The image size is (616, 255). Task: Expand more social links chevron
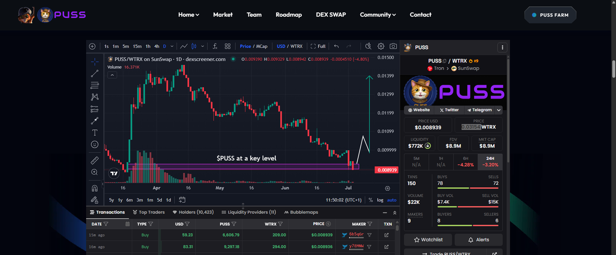(x=499, y=110)
